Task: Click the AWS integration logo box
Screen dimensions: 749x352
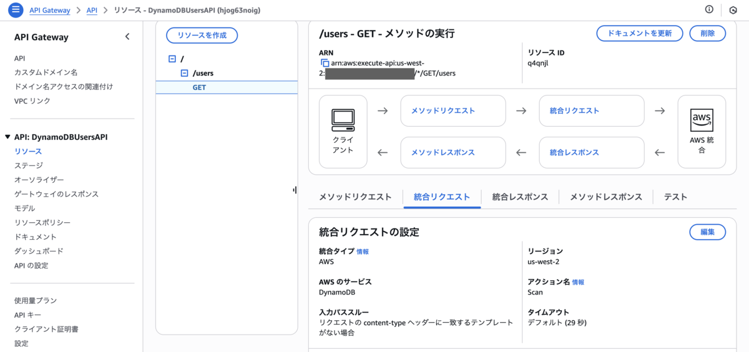Action: tap(702, 132)
